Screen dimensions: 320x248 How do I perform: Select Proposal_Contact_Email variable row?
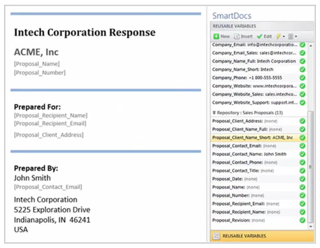click(259, 146)
